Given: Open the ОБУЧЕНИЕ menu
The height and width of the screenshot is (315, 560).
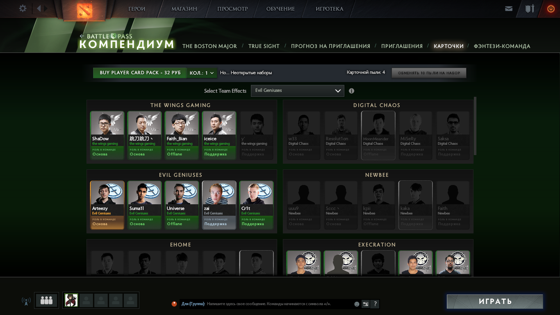Looking at the screenshot, I should coord(280,9).
